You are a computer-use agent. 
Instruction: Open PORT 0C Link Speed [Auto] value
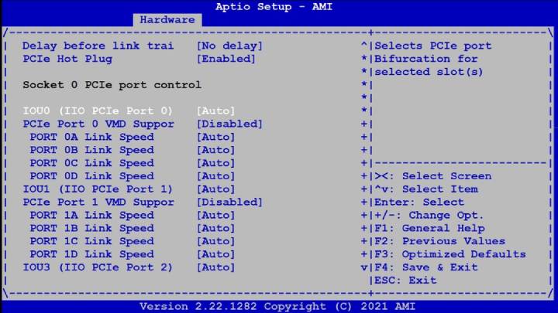click(x=215, y=163)
